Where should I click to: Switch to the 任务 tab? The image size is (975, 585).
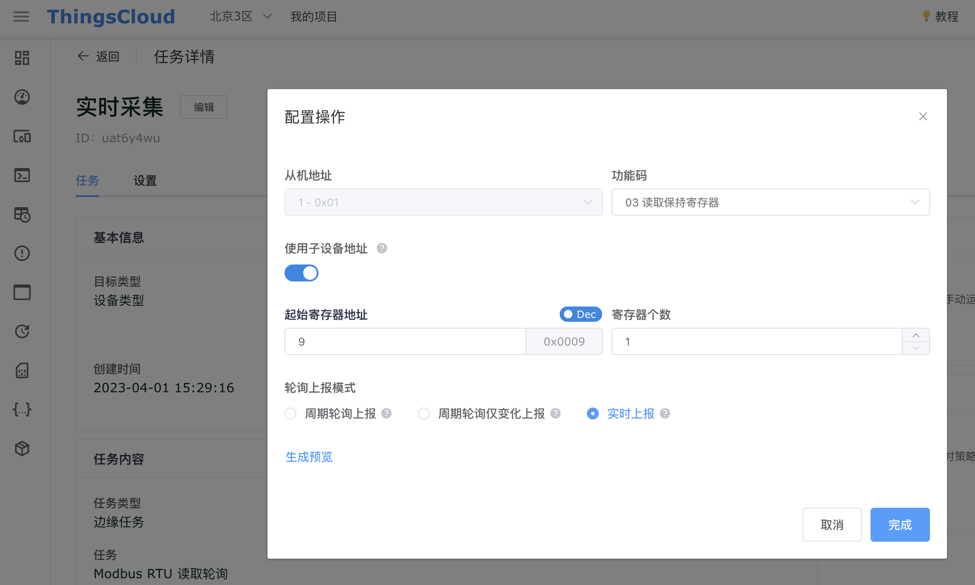[x=87, y=180]
